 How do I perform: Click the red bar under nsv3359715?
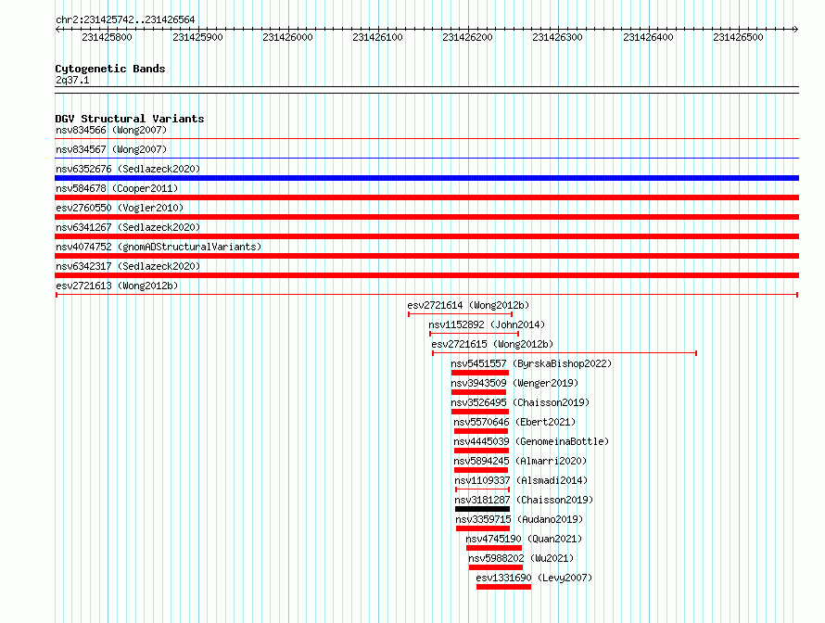click(x=483, y=528)
